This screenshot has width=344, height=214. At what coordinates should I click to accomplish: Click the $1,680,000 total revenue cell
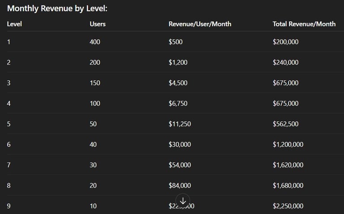pyautogui.click(x=288, y=185)
